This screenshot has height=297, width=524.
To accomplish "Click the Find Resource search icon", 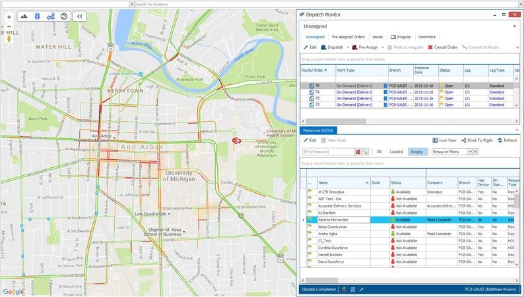I will point(365,151).
